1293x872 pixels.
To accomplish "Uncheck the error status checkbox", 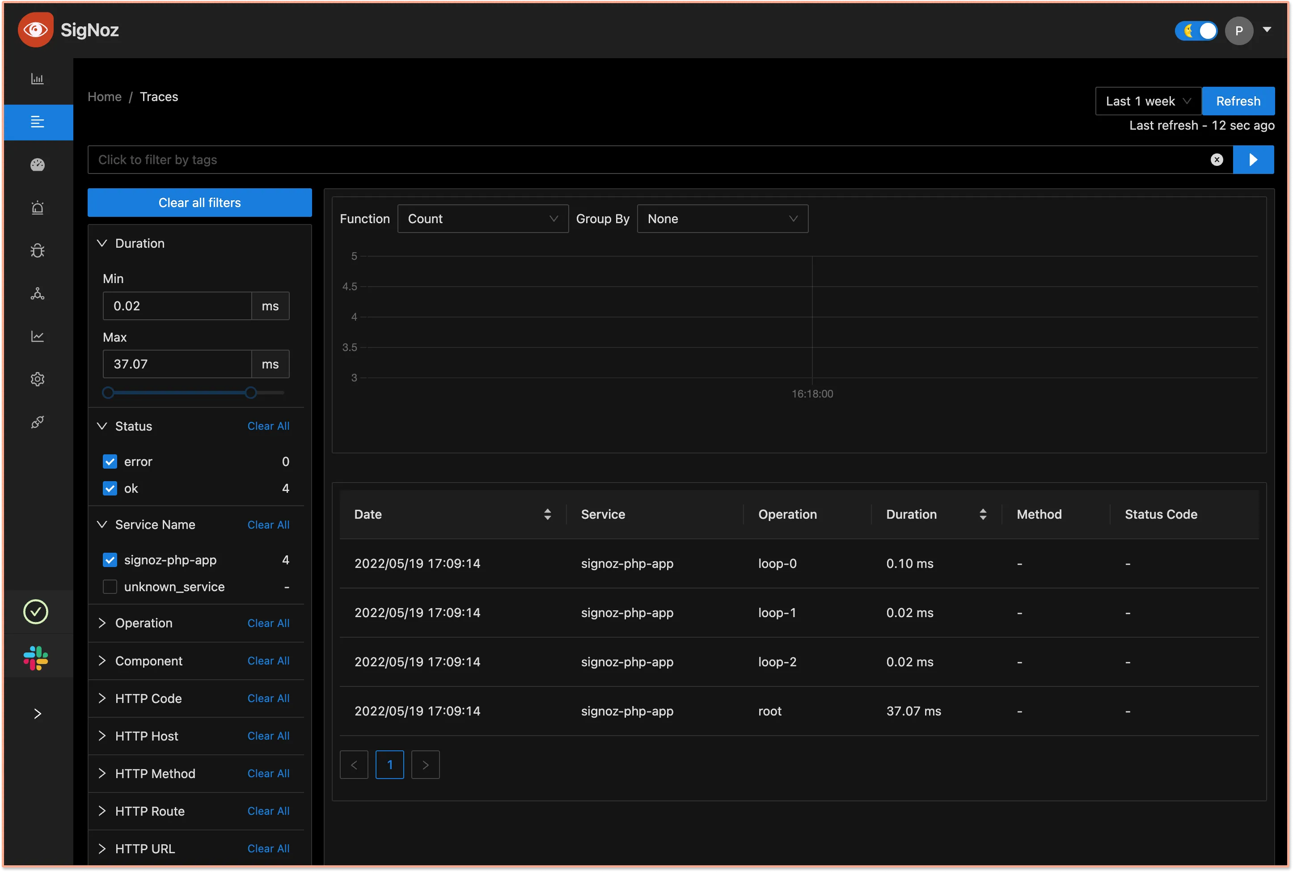I will coord(110,461).
